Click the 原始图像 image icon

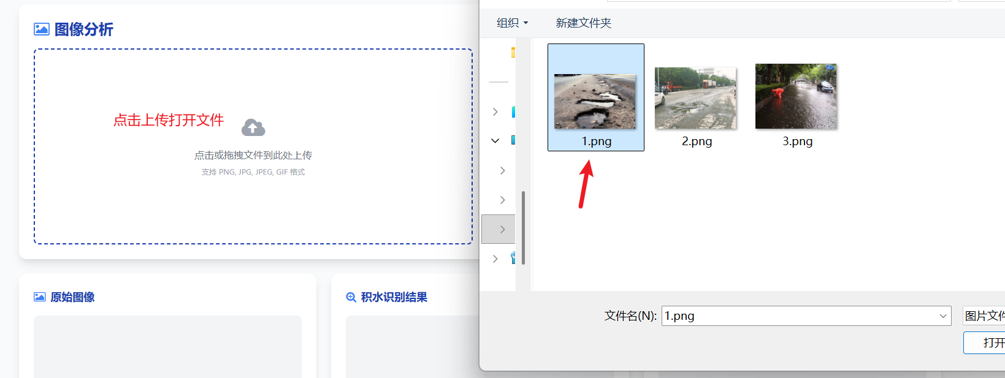[x=40, y=297]
